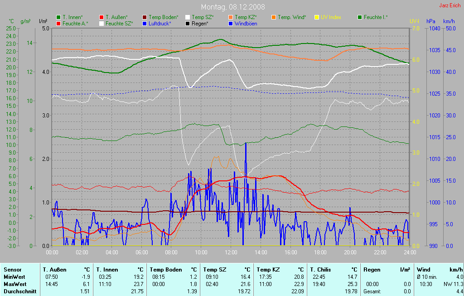Click the T. Chilis column header
This screenshot has height=296, width=464.
[320, 270]
